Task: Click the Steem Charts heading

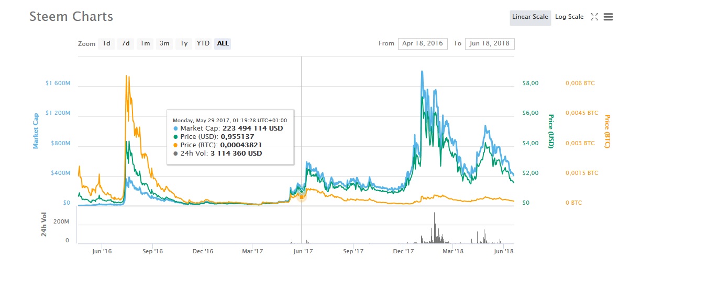Action: tap(71, 16)
